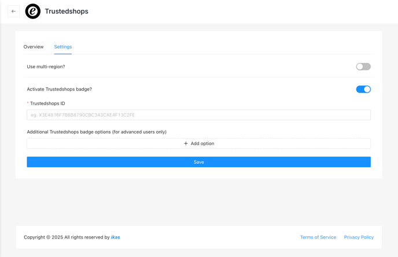Click the Trustedshops page title

point(67,12)
